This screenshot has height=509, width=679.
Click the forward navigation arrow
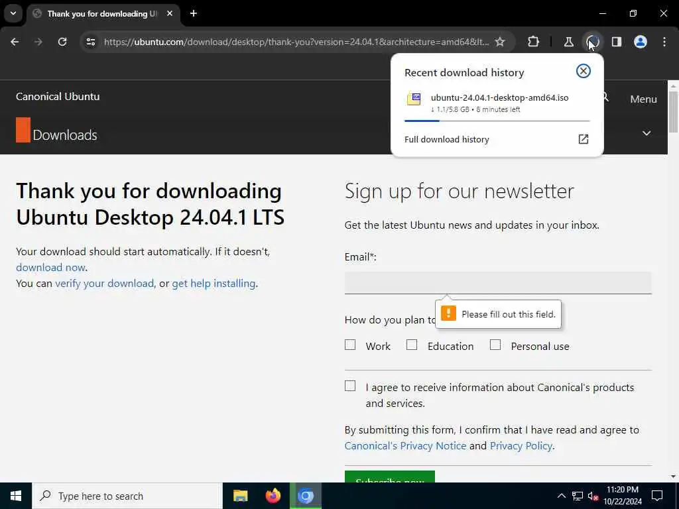coord(38,42)
